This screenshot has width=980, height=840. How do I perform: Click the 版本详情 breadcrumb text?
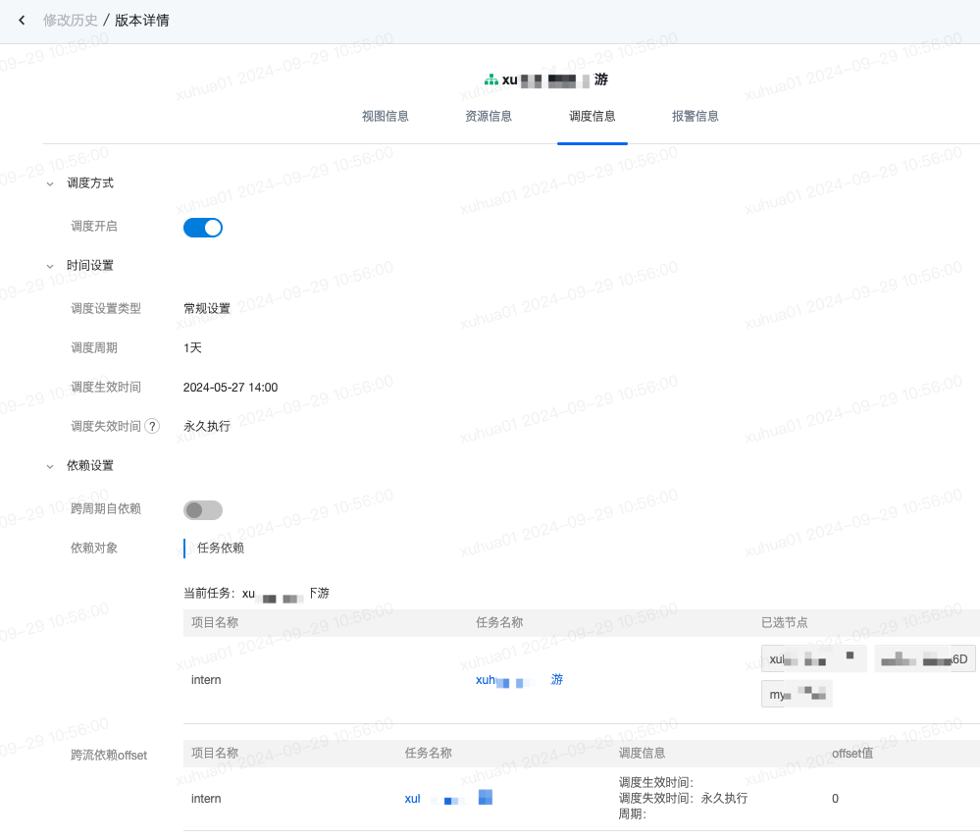142,20
